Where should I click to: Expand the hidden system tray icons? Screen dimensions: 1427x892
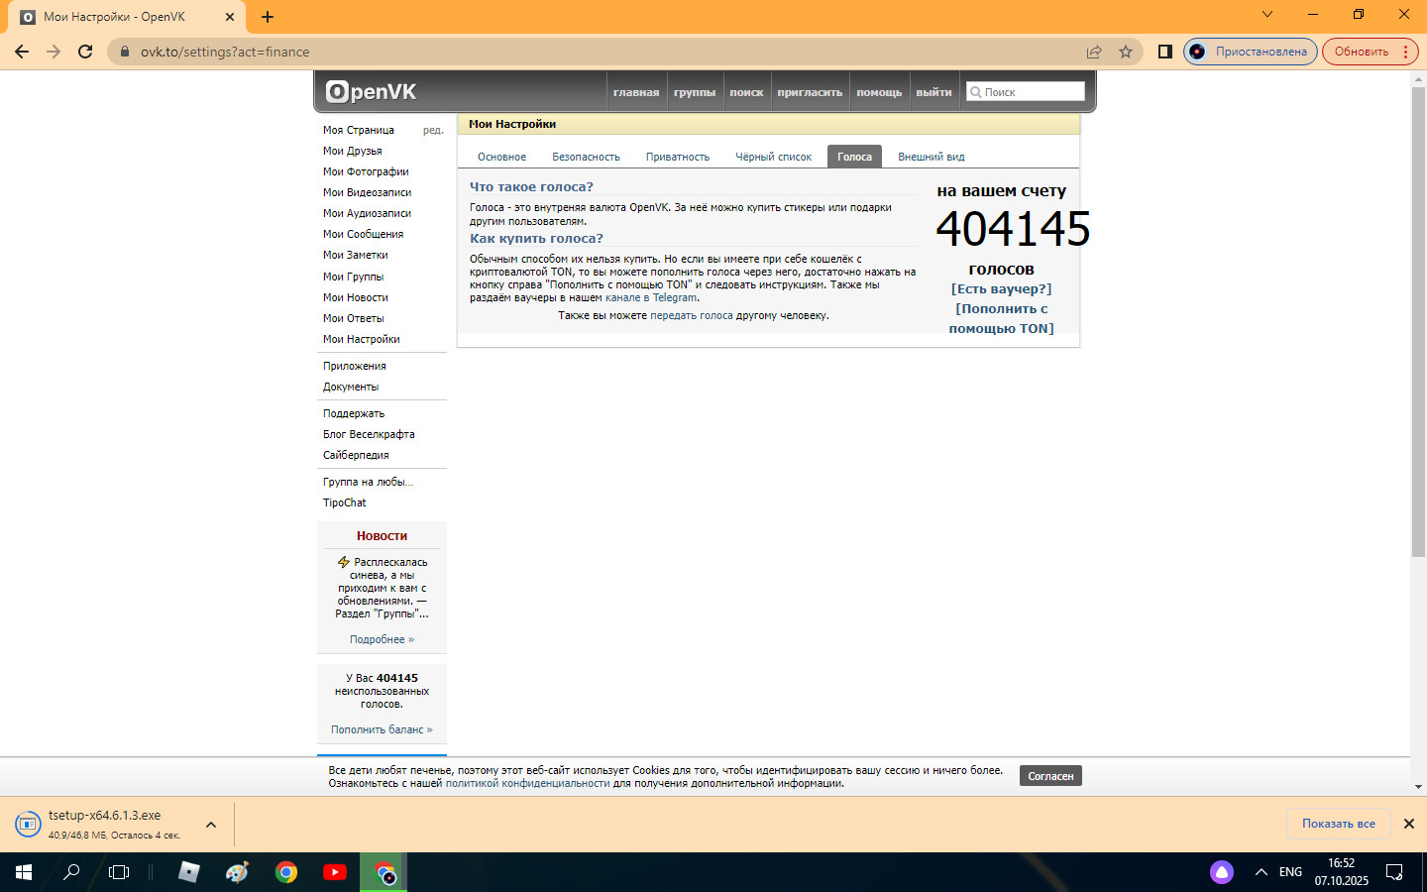(x=1261, y=872)
